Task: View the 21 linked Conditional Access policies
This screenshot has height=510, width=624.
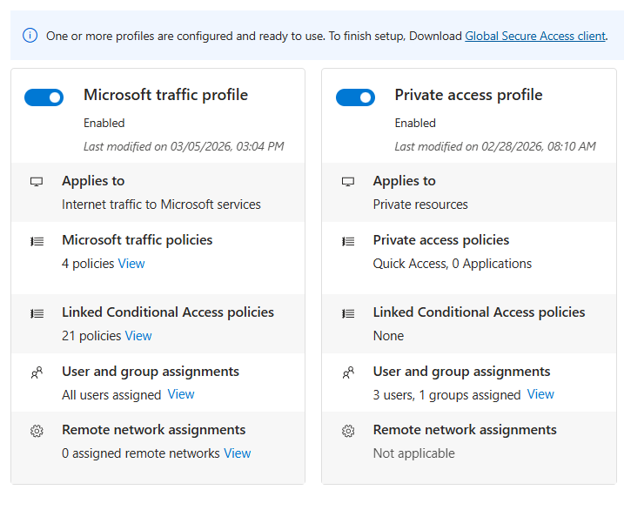Action: tap(138, 336)
